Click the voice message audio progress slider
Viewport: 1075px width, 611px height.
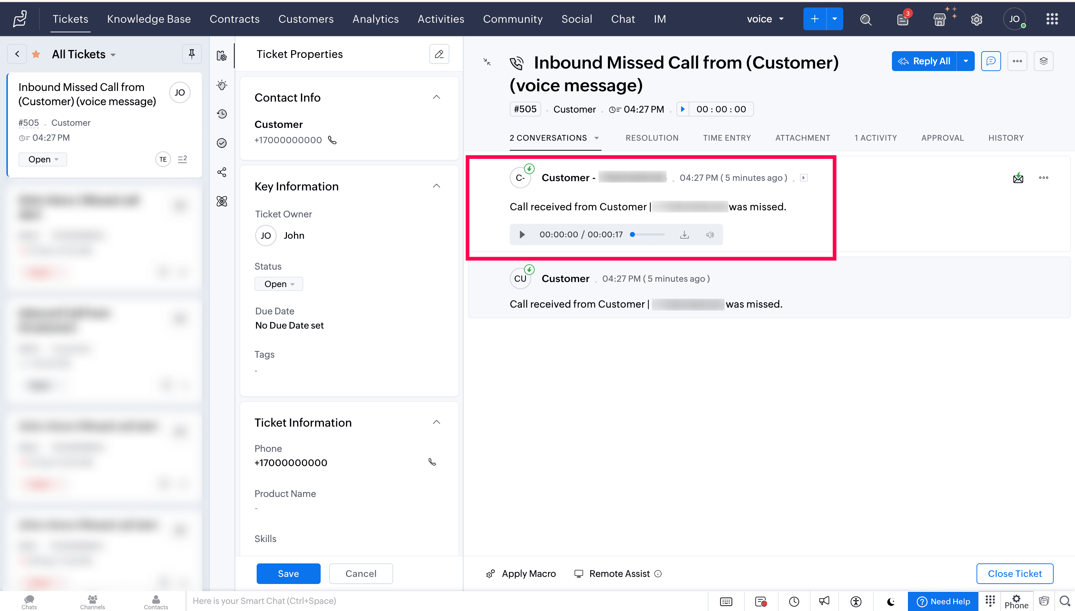pyautogui.click(x=648, y=234)
